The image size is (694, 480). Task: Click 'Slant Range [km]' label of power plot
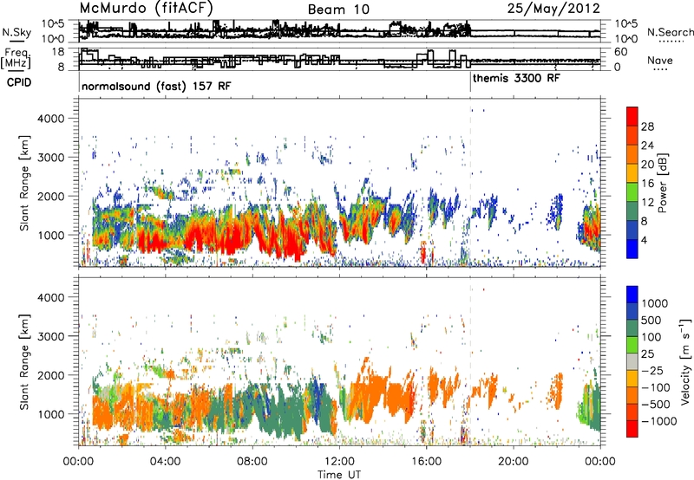coord(24,183)
